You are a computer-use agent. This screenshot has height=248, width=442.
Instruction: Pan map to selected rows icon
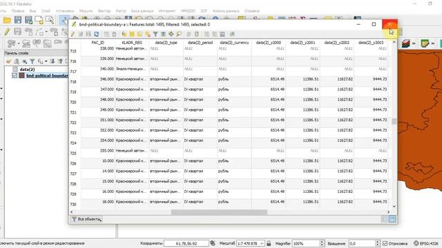(x=171, y=34)
